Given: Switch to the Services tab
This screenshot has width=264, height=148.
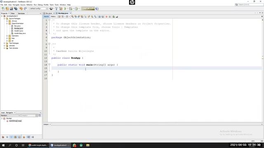Looking at the screenshot, I should coord(21,14).
